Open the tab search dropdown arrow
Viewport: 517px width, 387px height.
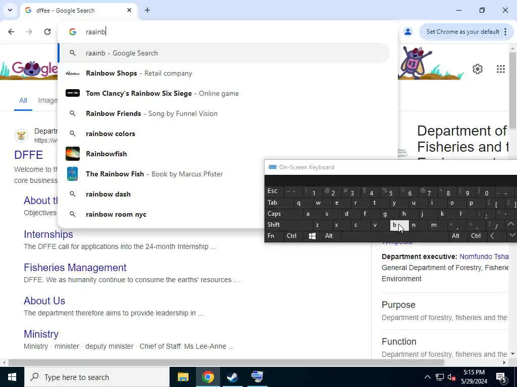(x=10, y=10)
